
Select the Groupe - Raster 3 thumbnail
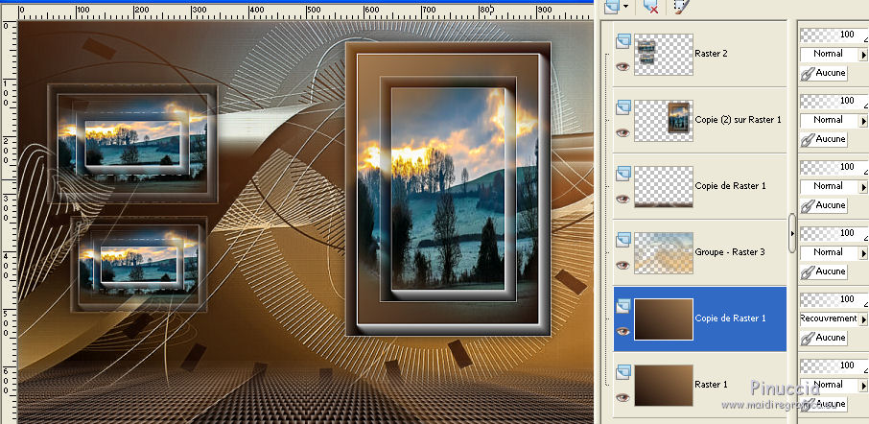[x=664, y=252]
